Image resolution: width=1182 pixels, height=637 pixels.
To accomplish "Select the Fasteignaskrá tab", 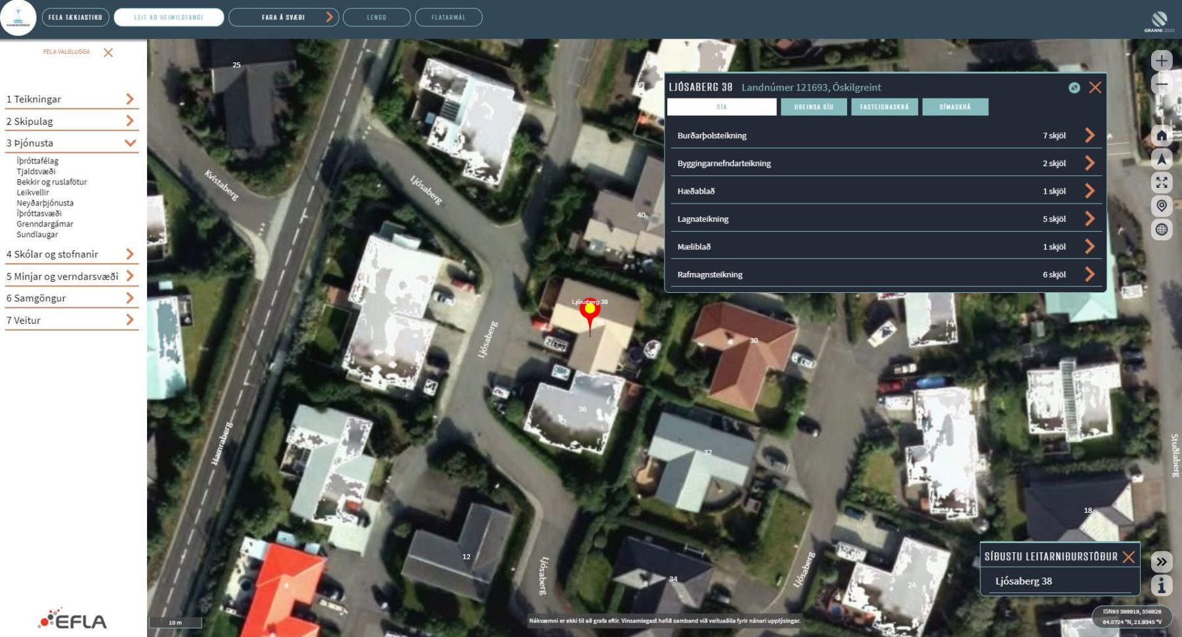I will click(884, 107).
